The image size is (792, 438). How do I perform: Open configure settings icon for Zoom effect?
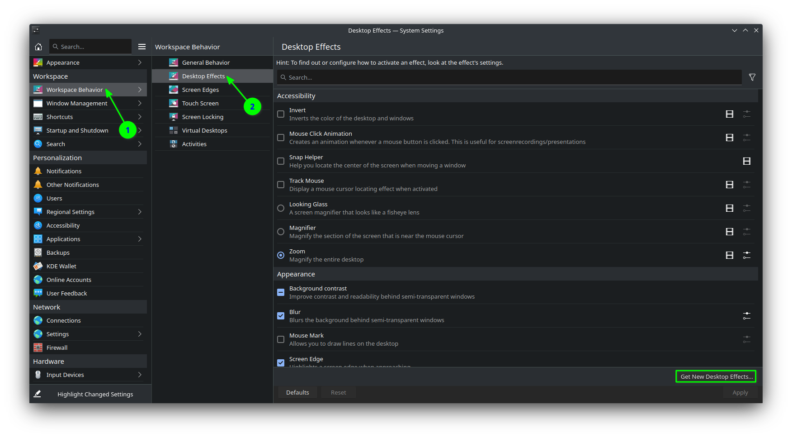tap(746, 255)
